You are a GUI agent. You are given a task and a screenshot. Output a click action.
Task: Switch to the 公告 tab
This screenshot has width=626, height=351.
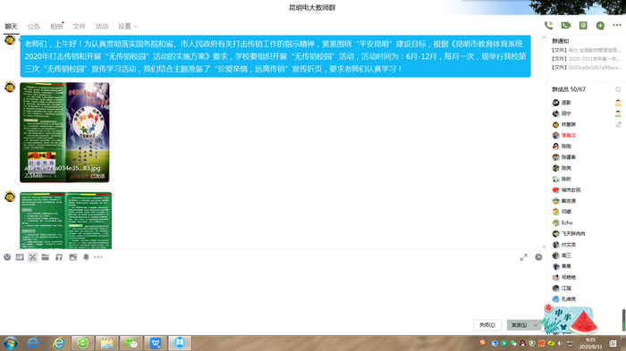click(x=34, y=26)
